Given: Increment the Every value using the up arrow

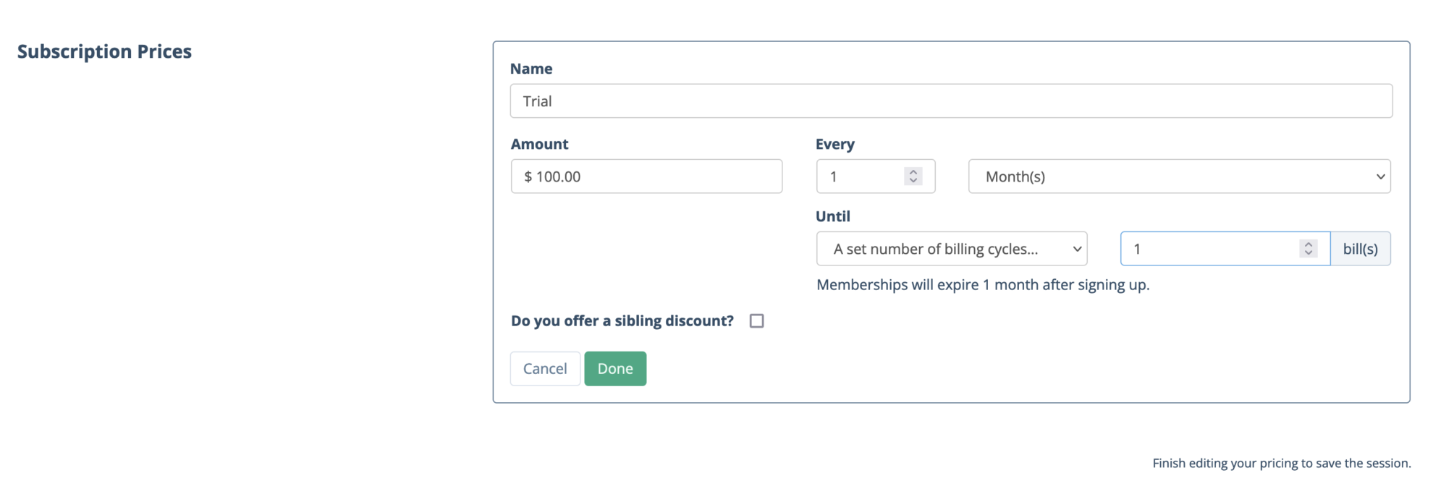Looking at the screenshot, I should pos(913,171).
